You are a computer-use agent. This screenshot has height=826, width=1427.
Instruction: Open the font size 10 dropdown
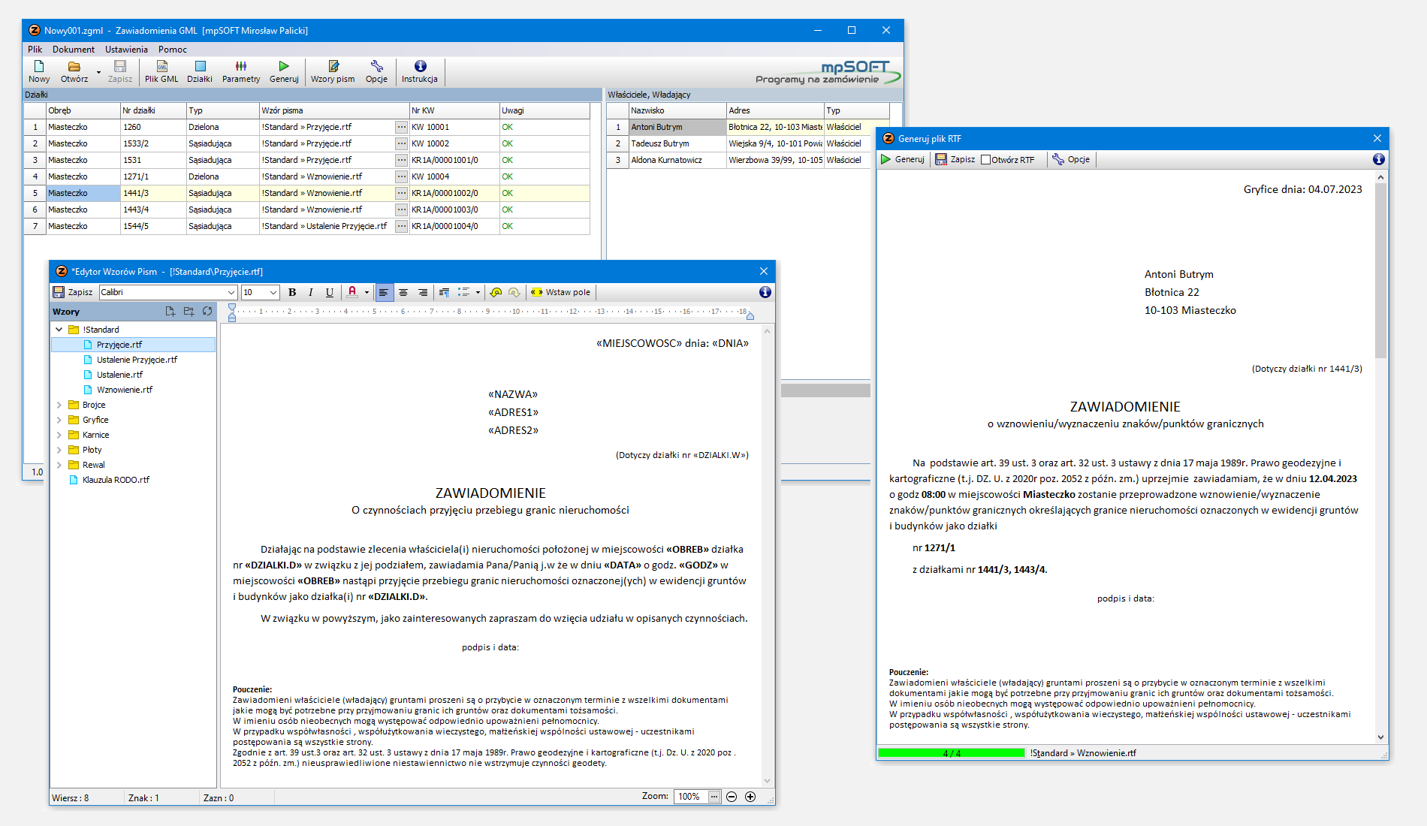pyautogui.click(x=273, y=292)
